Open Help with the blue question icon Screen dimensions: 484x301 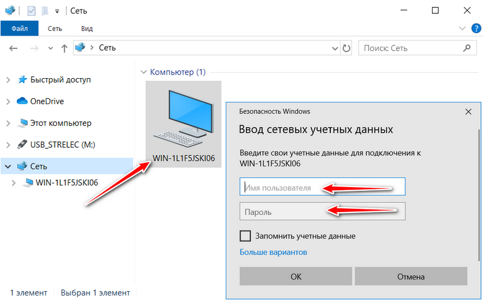476,28
